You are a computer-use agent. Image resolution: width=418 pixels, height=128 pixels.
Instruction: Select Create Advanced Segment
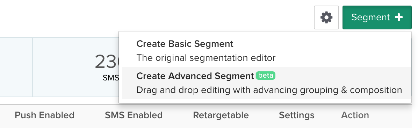(x=195, y=76)
